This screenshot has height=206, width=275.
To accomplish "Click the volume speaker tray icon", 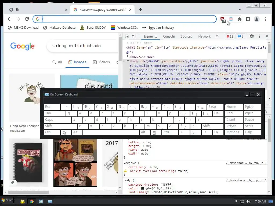I will [248, 201].
